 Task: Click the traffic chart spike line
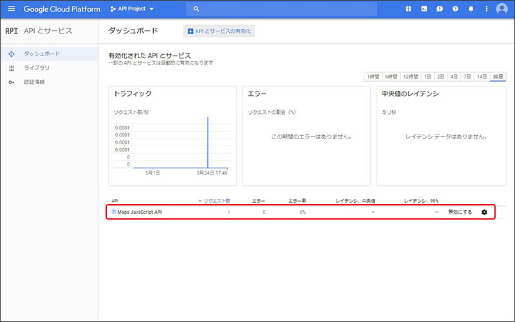tap(208, 142)
